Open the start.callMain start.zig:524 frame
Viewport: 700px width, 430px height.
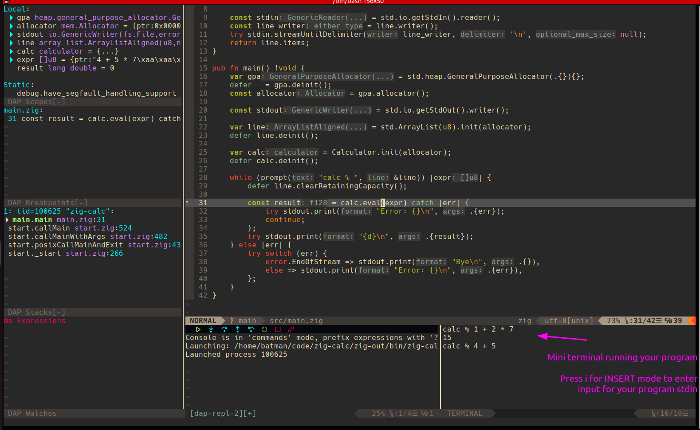tap(70, 228)
